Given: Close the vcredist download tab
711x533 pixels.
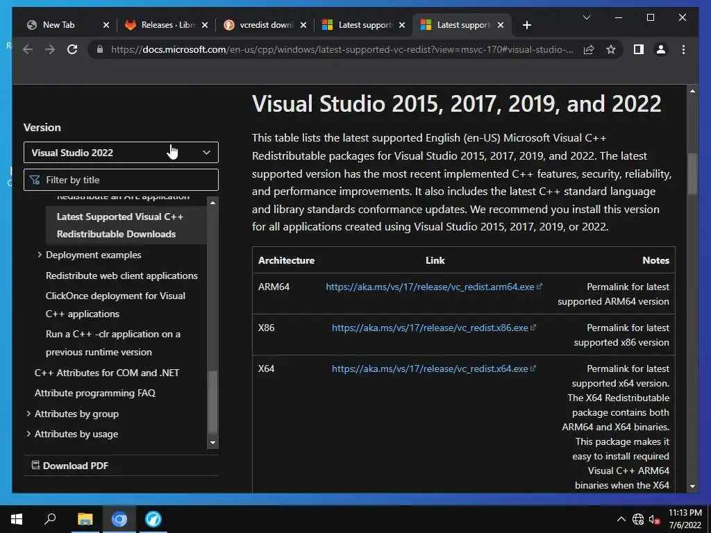Looking at the screenshot, I should pyautogui.click(x=303, y=25).
